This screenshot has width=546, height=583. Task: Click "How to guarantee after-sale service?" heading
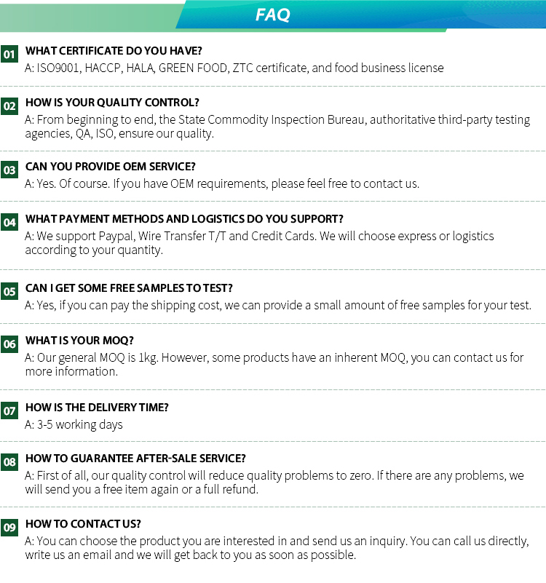coord(135,459)
